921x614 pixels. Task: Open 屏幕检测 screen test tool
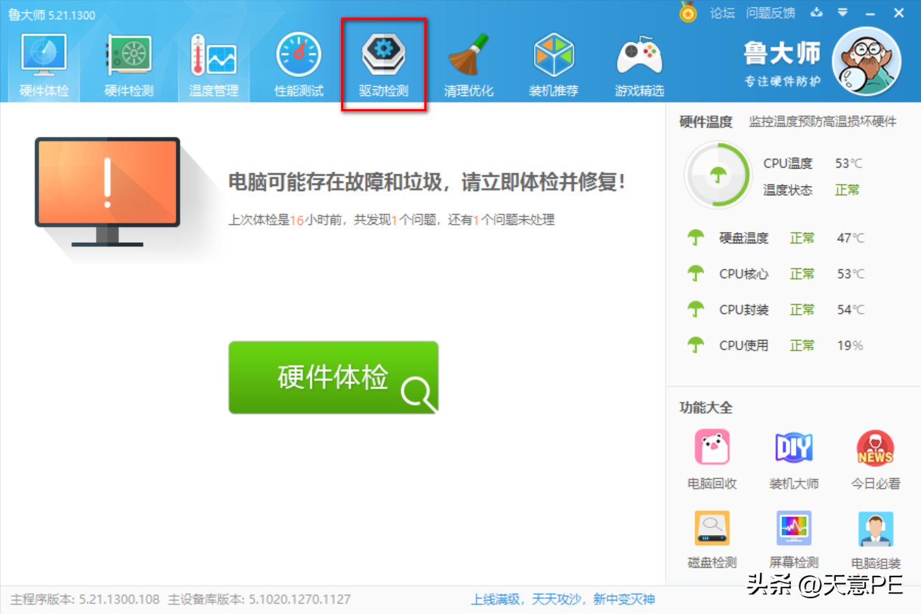(793, 538)
